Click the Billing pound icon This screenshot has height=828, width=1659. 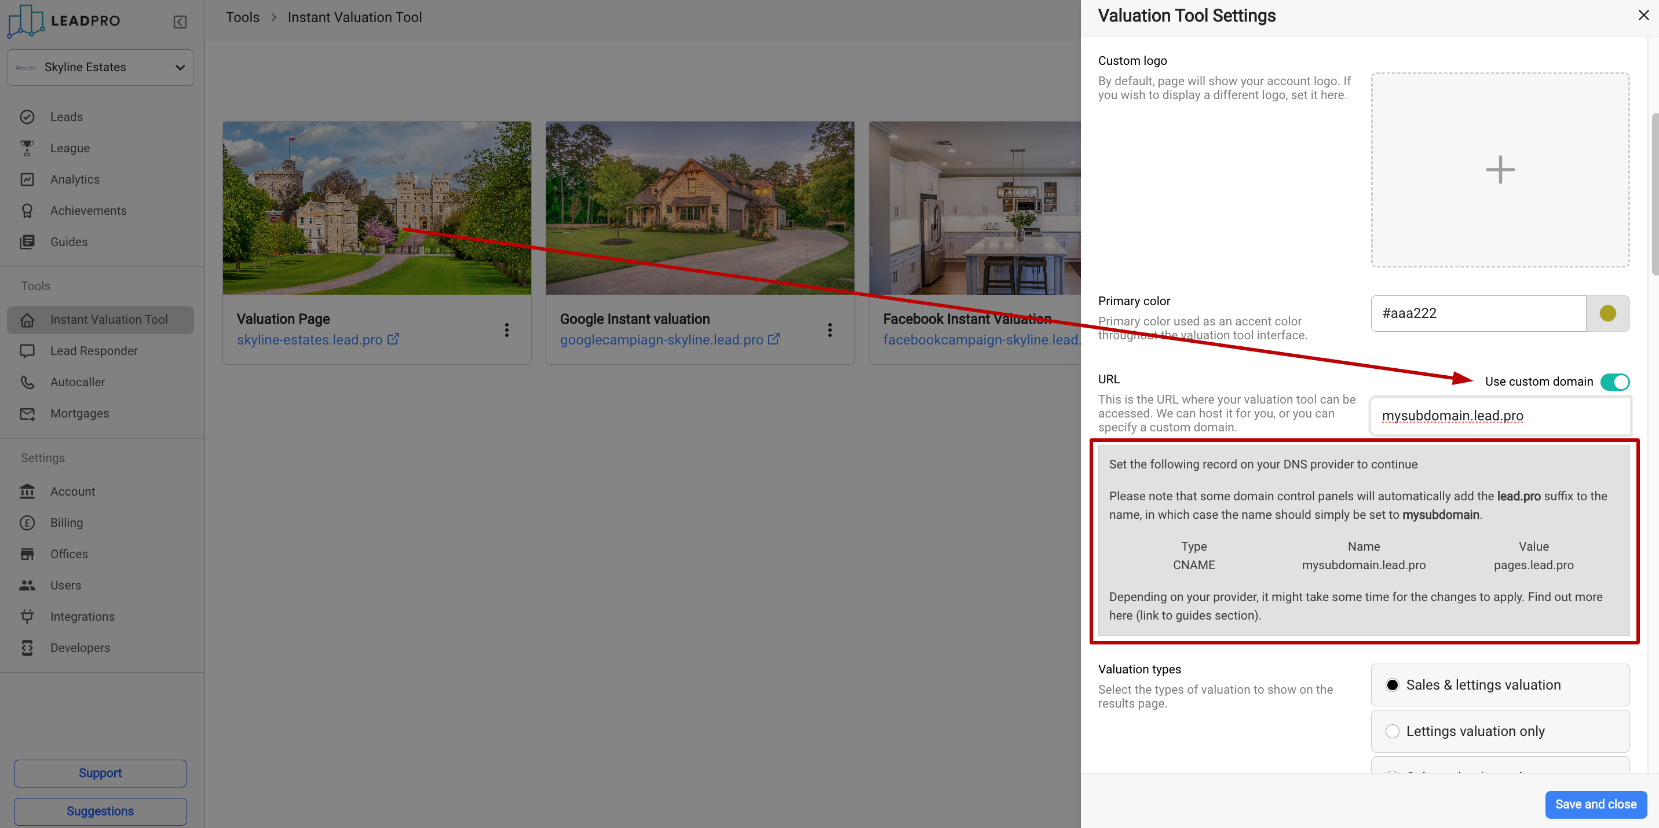click(x=27, y=522)
